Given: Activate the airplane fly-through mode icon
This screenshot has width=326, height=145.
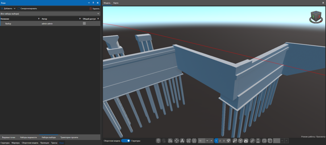Looking at the screenshot, I should (189, 141).
